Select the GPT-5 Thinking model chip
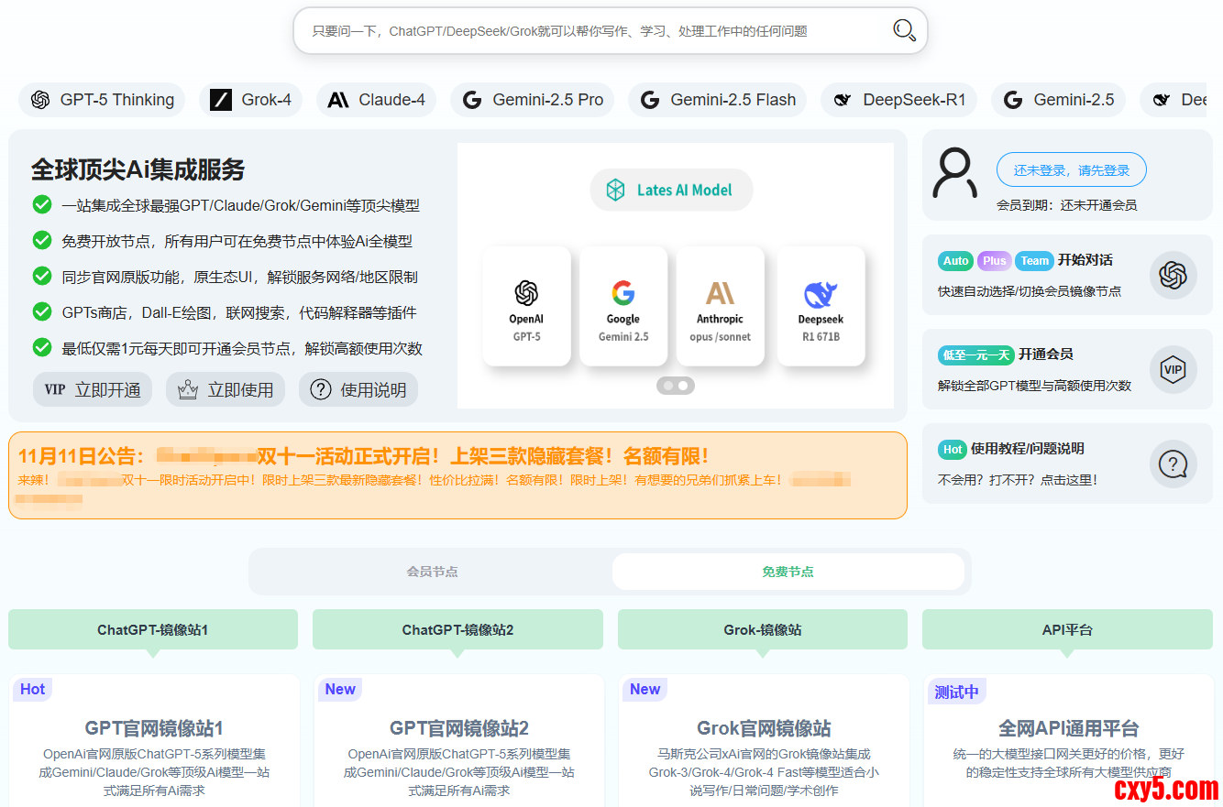Screen dimensions: 1223x807 coord(103,100)
